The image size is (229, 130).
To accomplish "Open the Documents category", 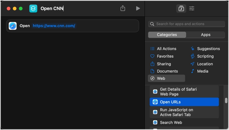I will pyautogui.click(x=167, y=71).
